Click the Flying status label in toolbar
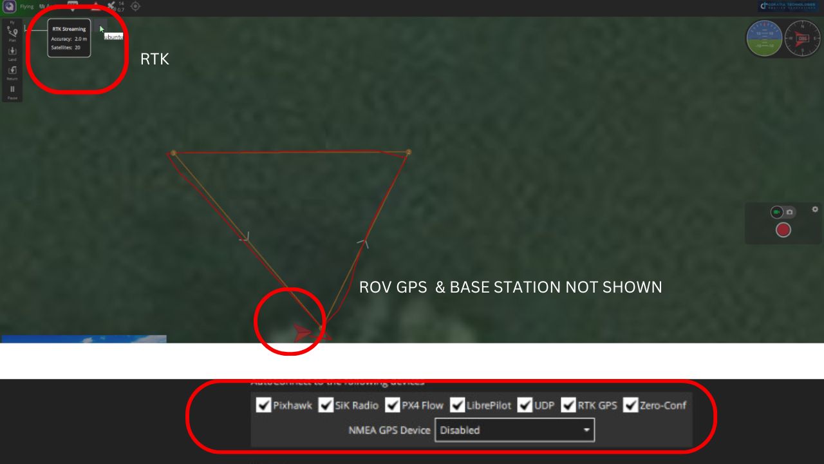This screenshot has height=464, width=824. [26, 6]
